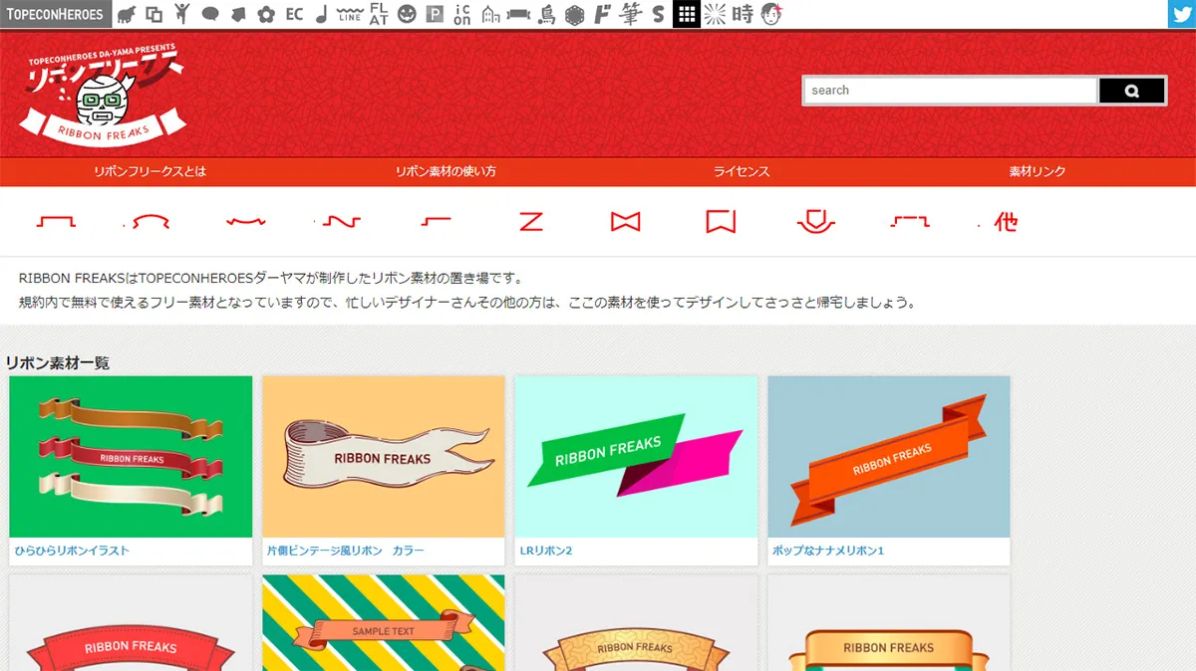Click the Twitter bird icon

pos(1181,14)
